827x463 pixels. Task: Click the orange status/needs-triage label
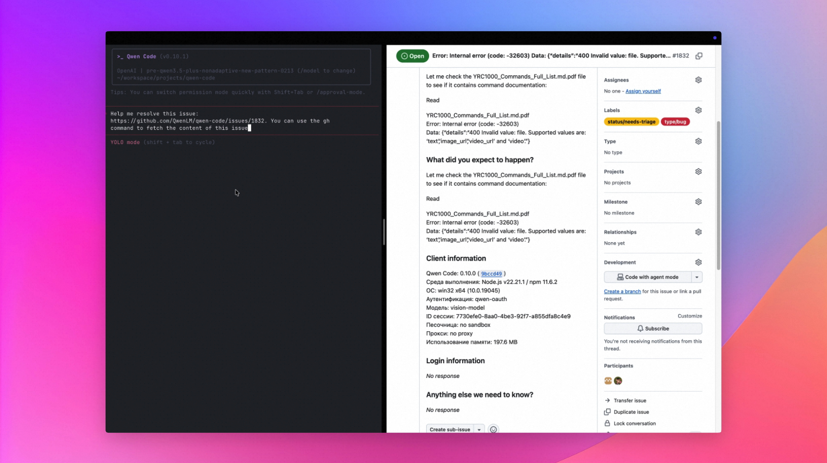631,122
